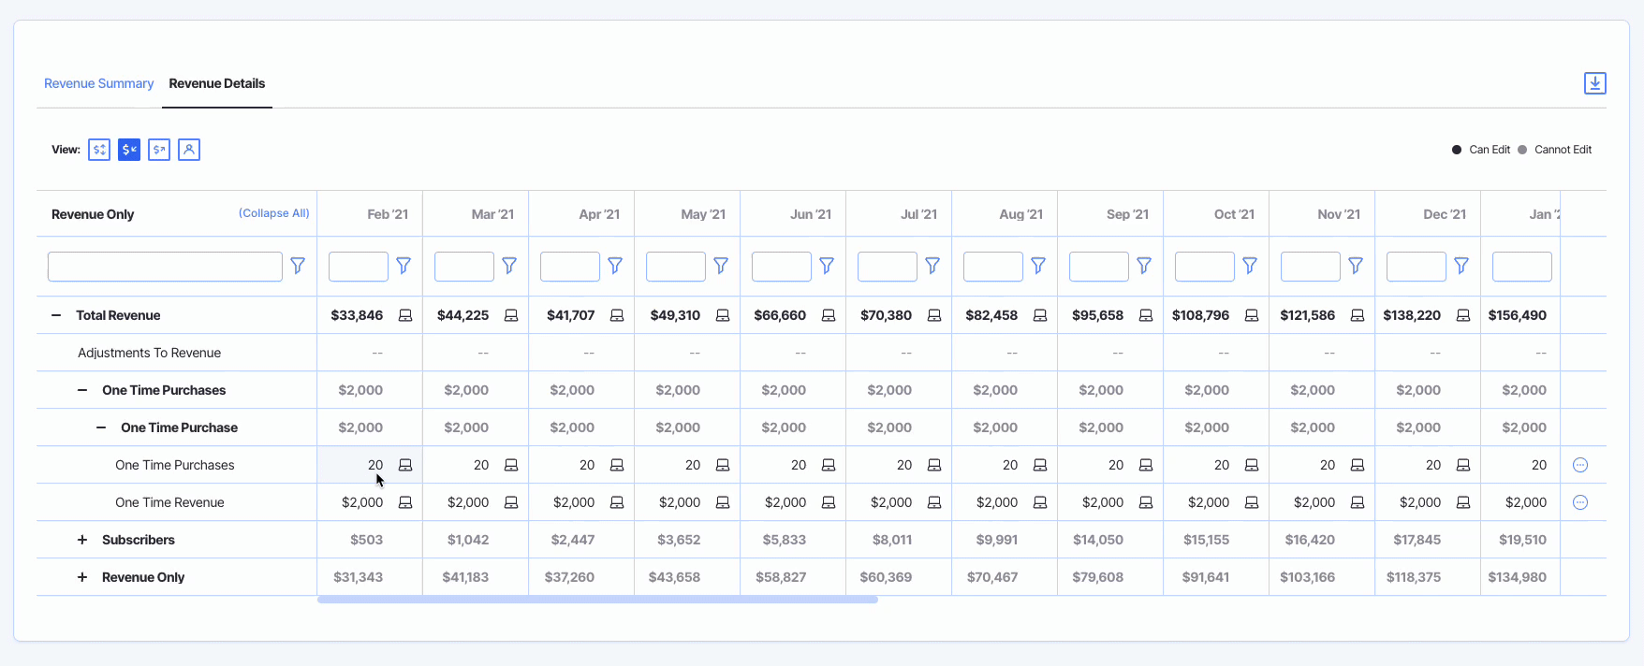The image size is (1644, 666).
Task: Collapse the One Time Purchase subgroup
Action: 101,427
